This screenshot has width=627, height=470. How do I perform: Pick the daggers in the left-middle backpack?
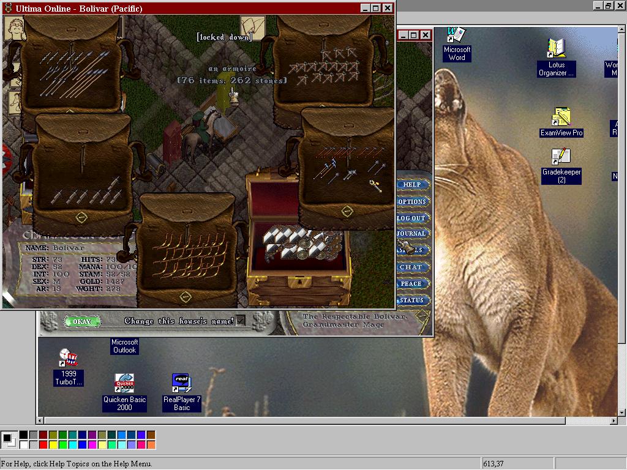click(x=86, y=192)
